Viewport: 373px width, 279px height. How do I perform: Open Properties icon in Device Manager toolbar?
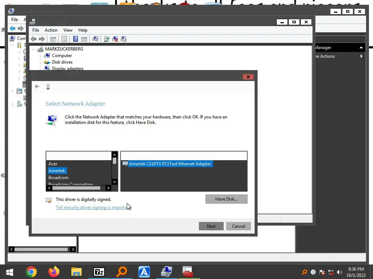[64, 39]
